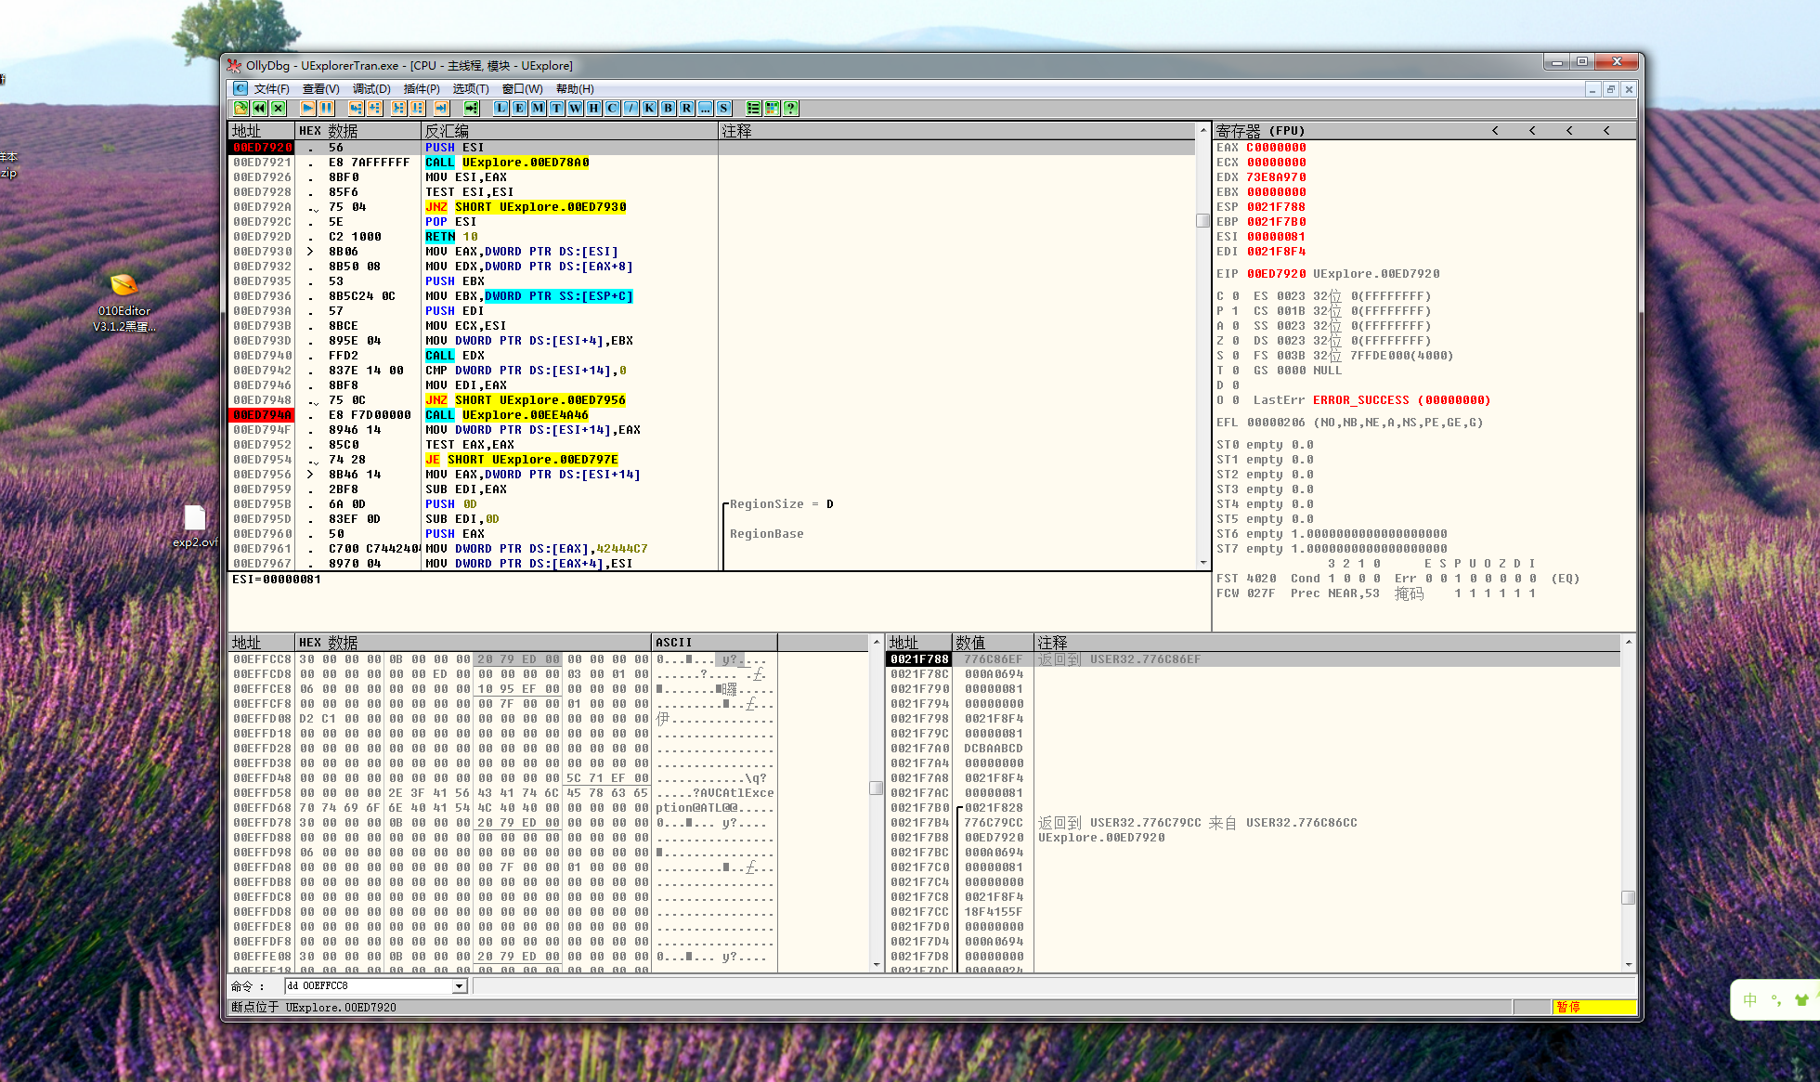Viewport: 1820px width, 1082px height.
Task: Click the 注释 column header in disassembly
Action: coord(737,131)
